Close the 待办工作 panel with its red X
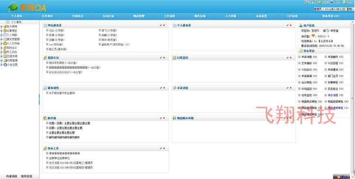The image size is (355, 179). coord(164,148)
